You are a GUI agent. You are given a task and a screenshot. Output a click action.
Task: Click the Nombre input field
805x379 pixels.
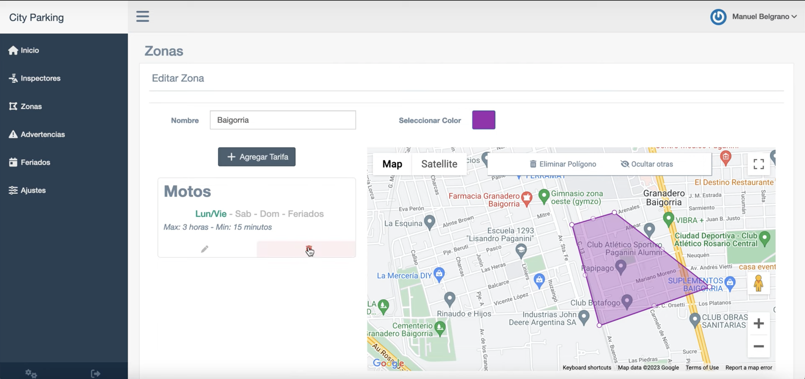(x=283, y=120)
